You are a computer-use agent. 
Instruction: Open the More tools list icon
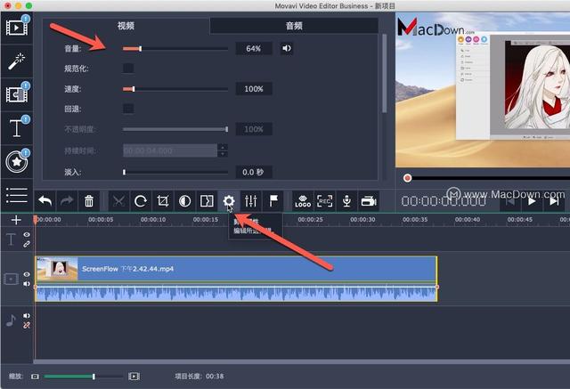point(17,196)
